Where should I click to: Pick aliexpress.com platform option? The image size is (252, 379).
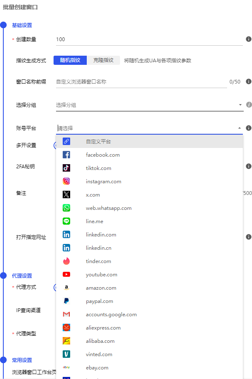(149, 327)
